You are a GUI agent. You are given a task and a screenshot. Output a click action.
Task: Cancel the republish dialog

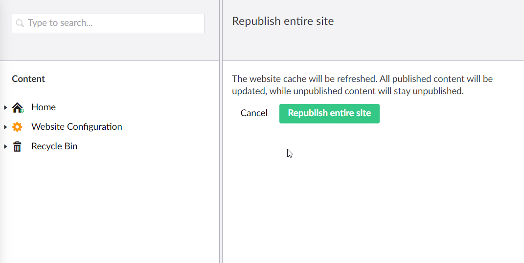[x=254, y=113]
